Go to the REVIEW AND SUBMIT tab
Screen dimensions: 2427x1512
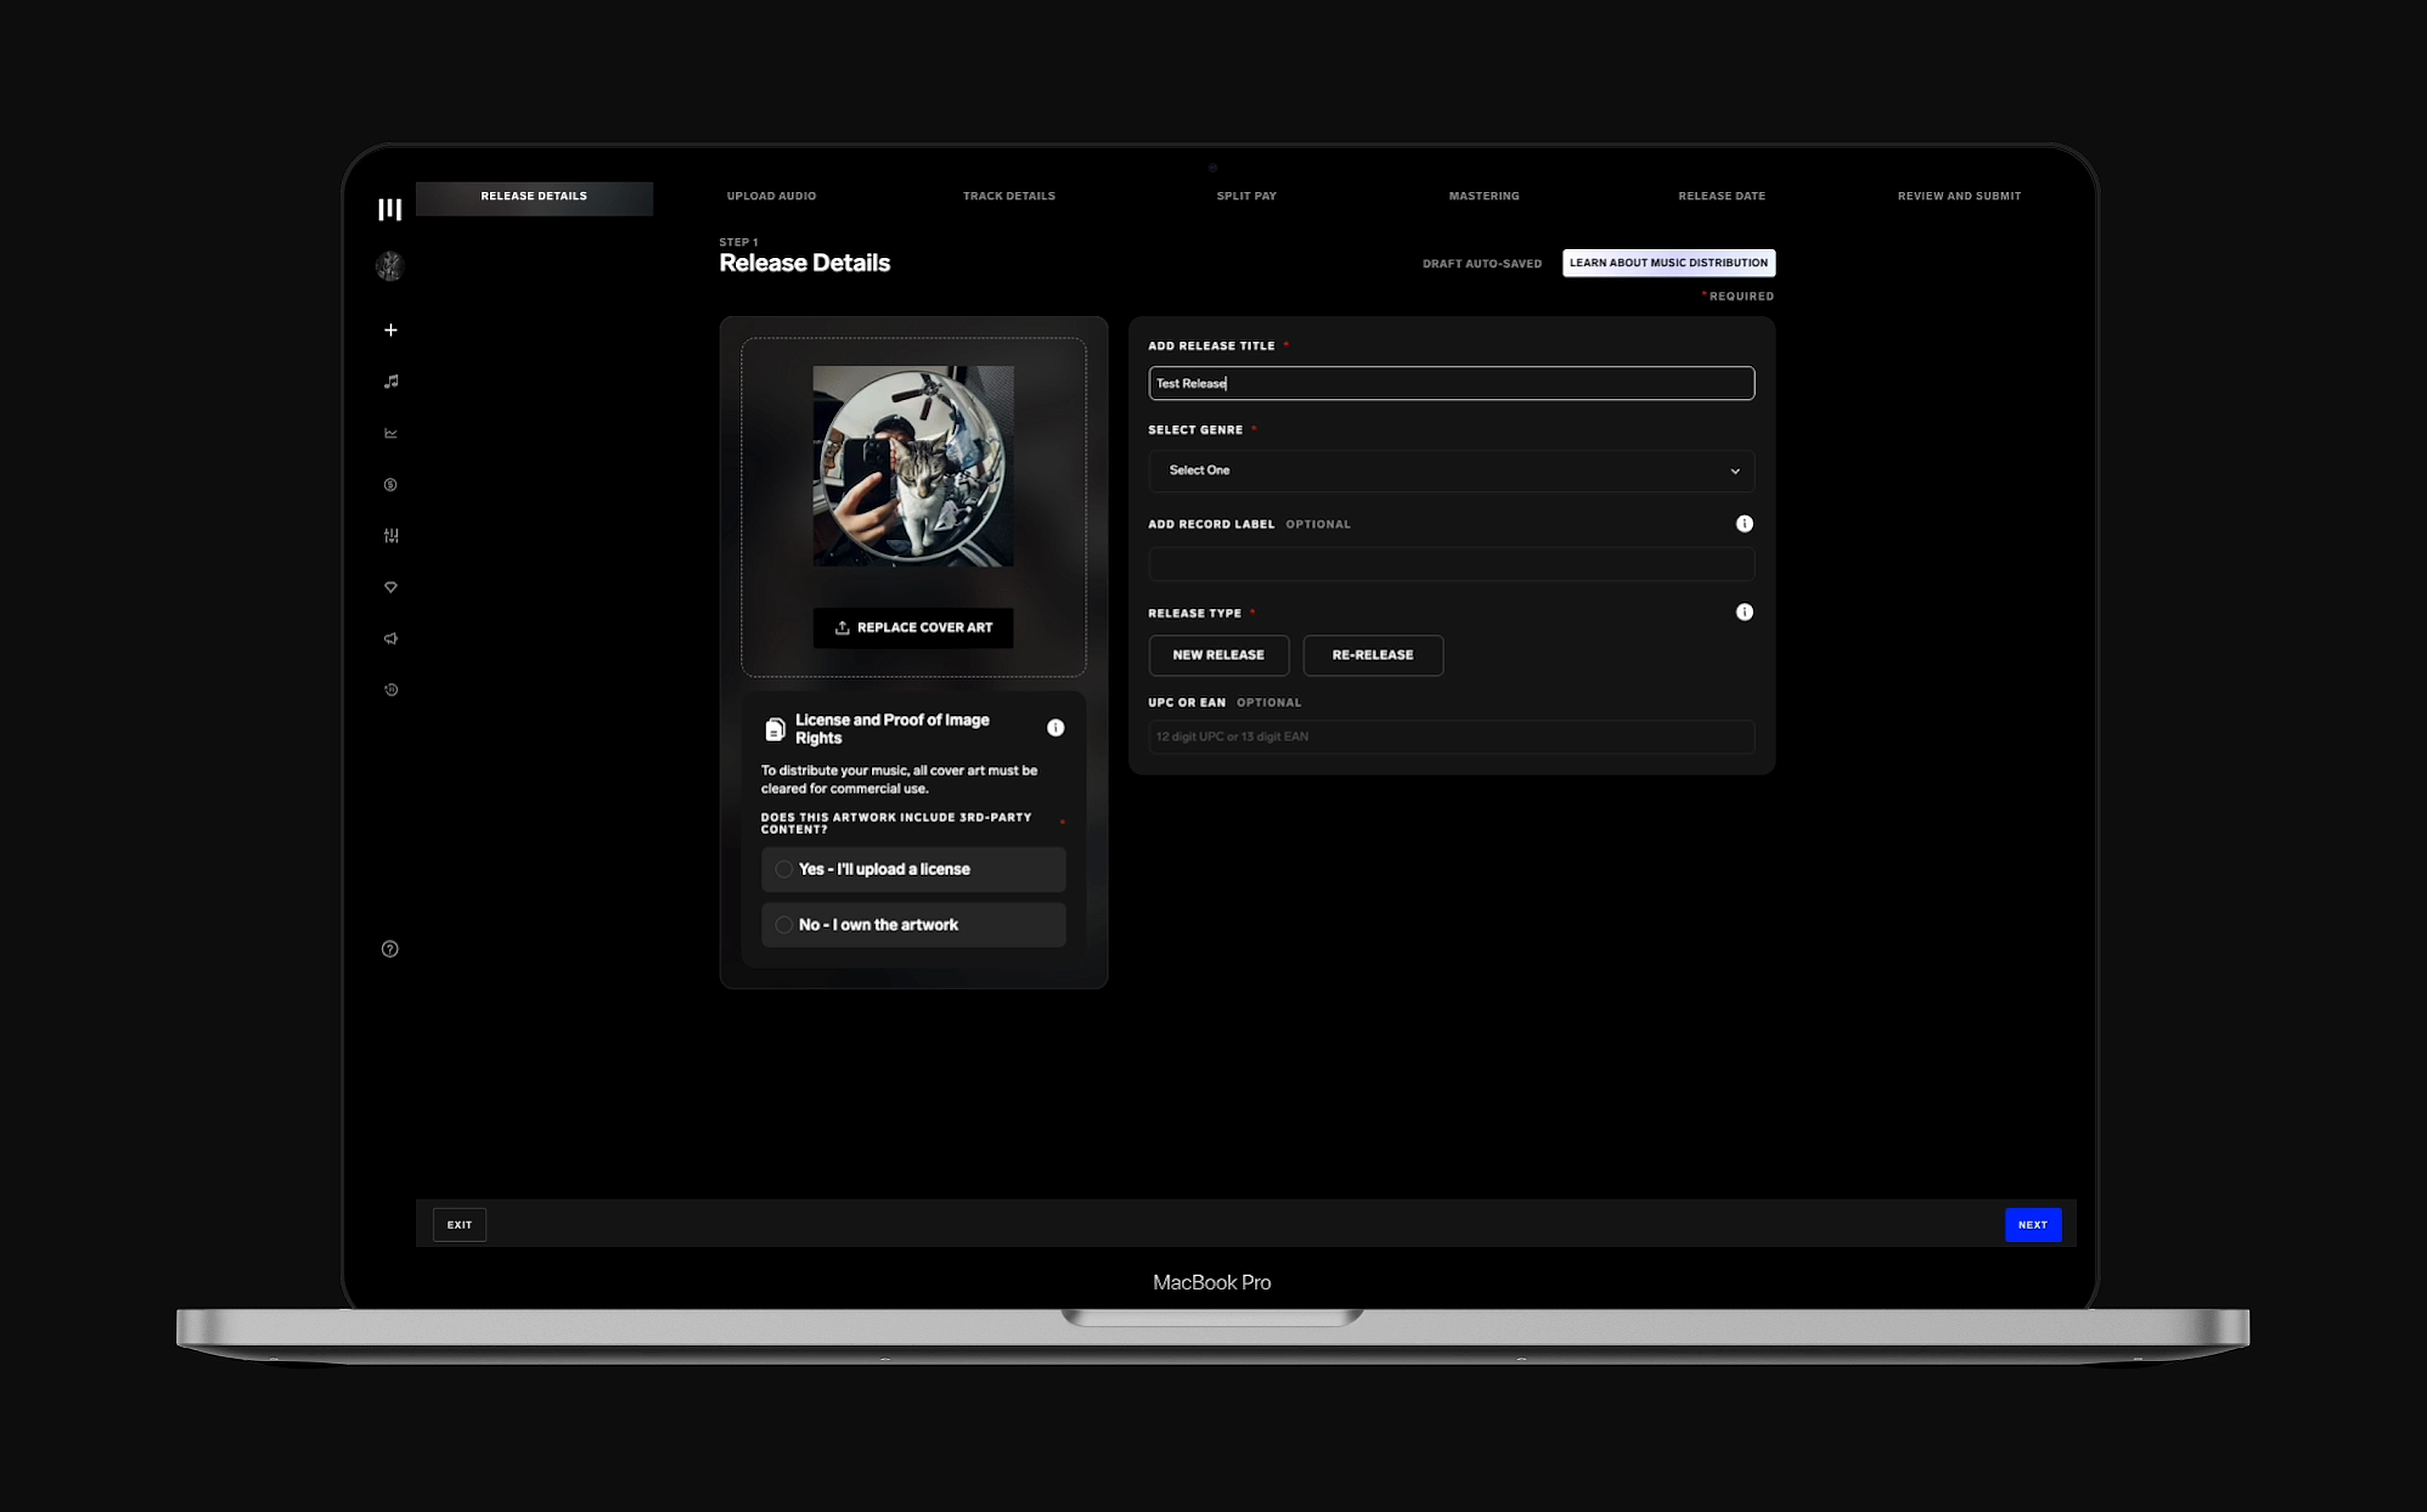click(x=1958, y=196)
